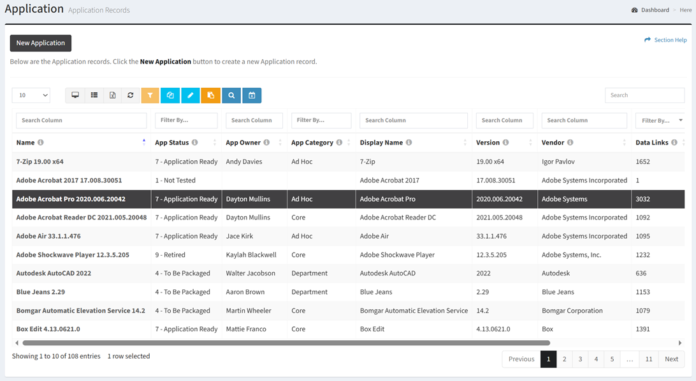Open the Section Help link

[x=670, y=40]
